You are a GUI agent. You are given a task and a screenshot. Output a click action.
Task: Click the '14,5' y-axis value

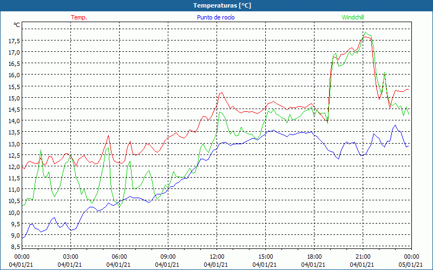click(x=15, y=110)
